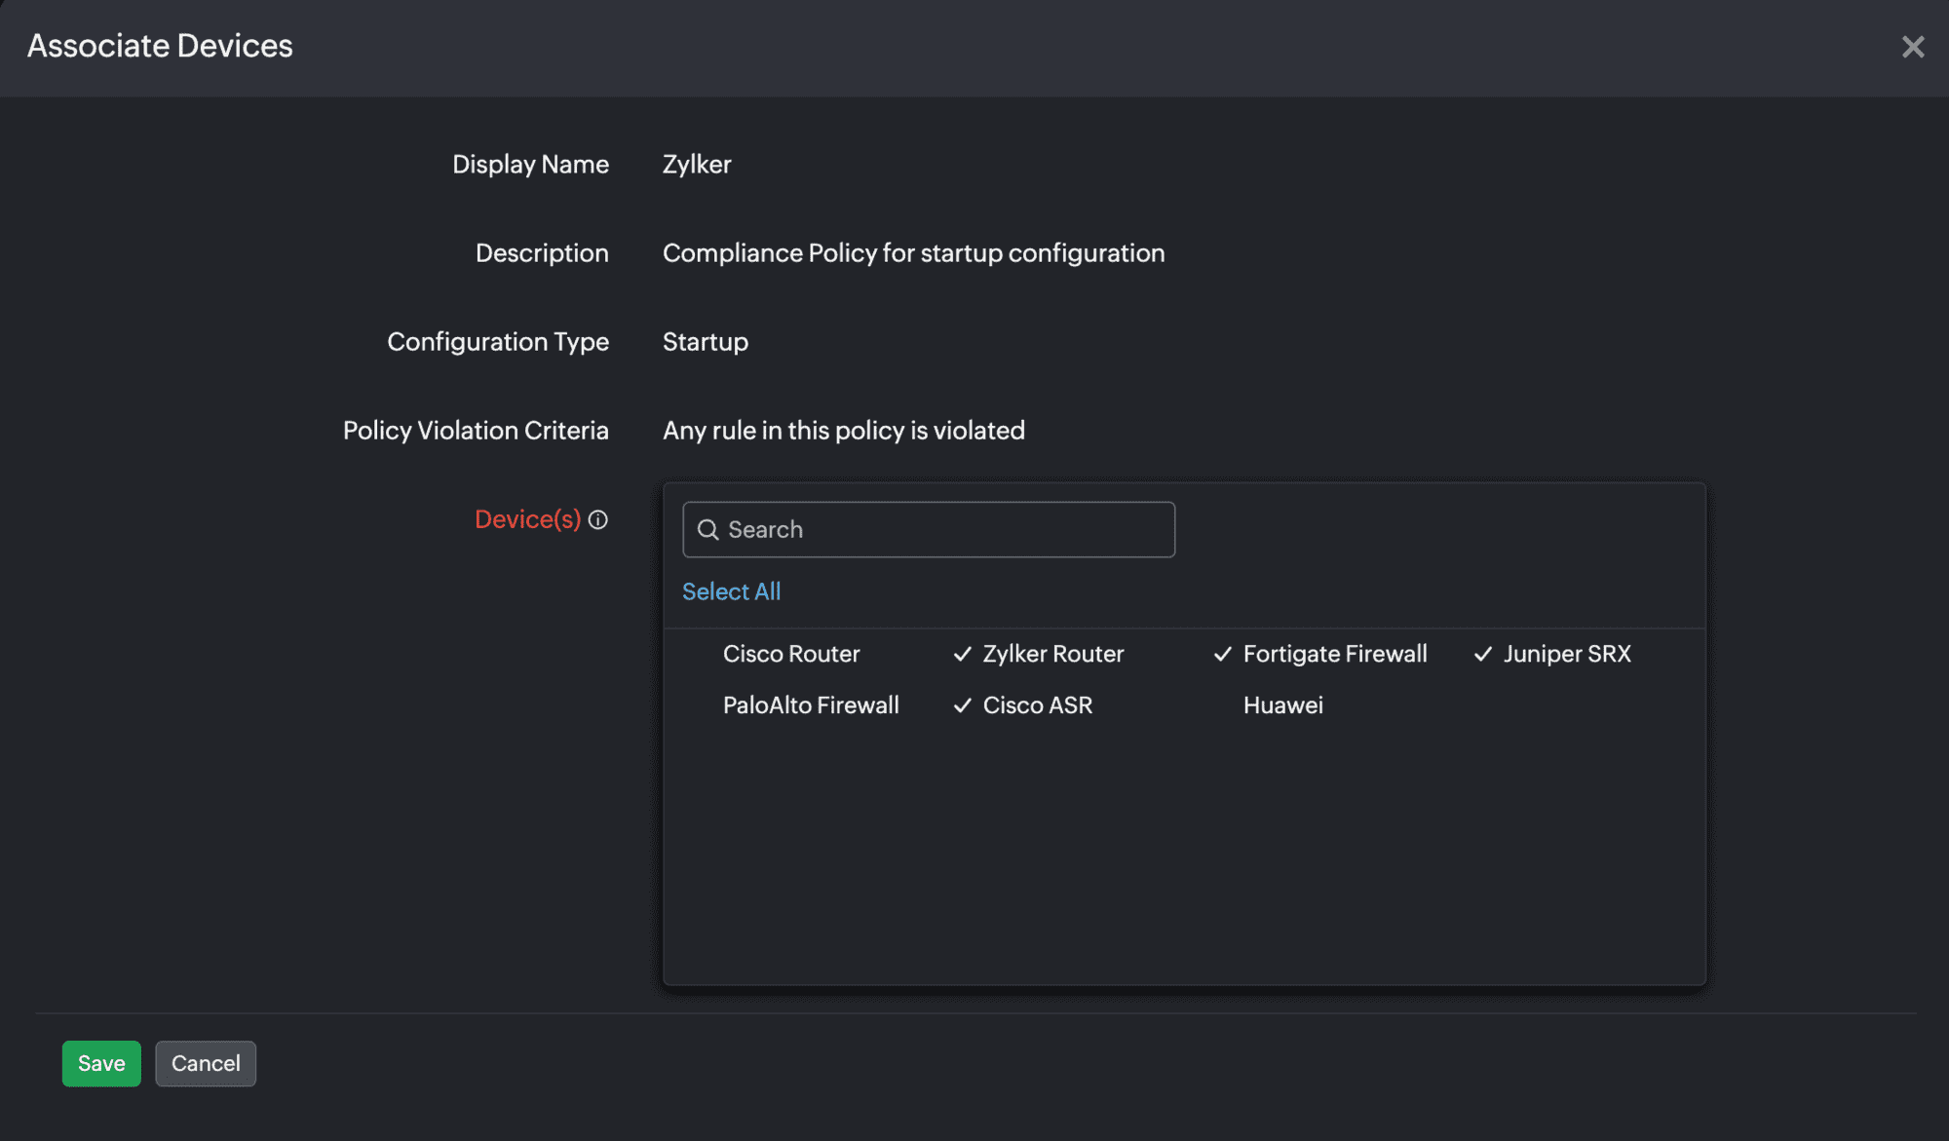The width and height of the screenshot is (1949, 1141).
Task: Click the Device(s) info icon
Action: click(598, 520)
